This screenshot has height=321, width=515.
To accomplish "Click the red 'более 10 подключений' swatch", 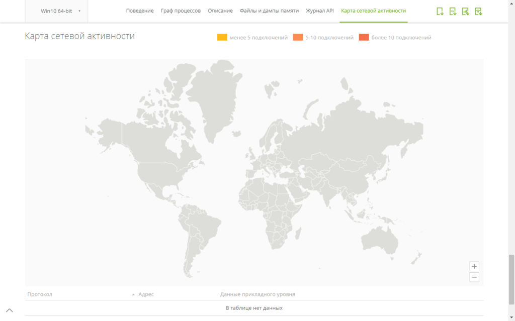I will (x=364, y=37).
